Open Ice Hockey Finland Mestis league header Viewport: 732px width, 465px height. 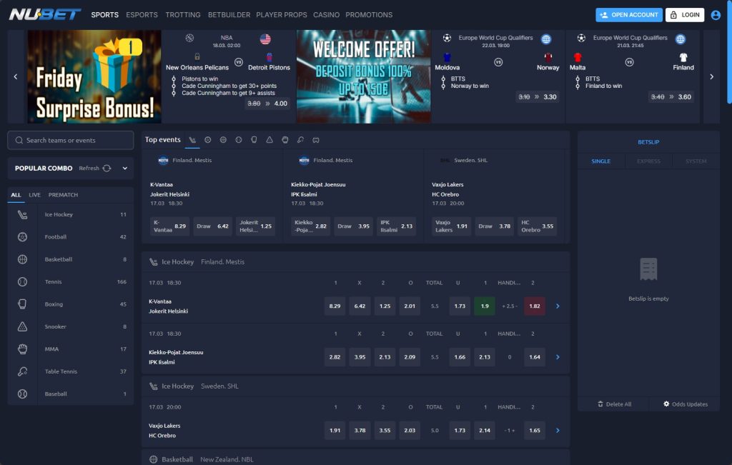coord(355,262)
